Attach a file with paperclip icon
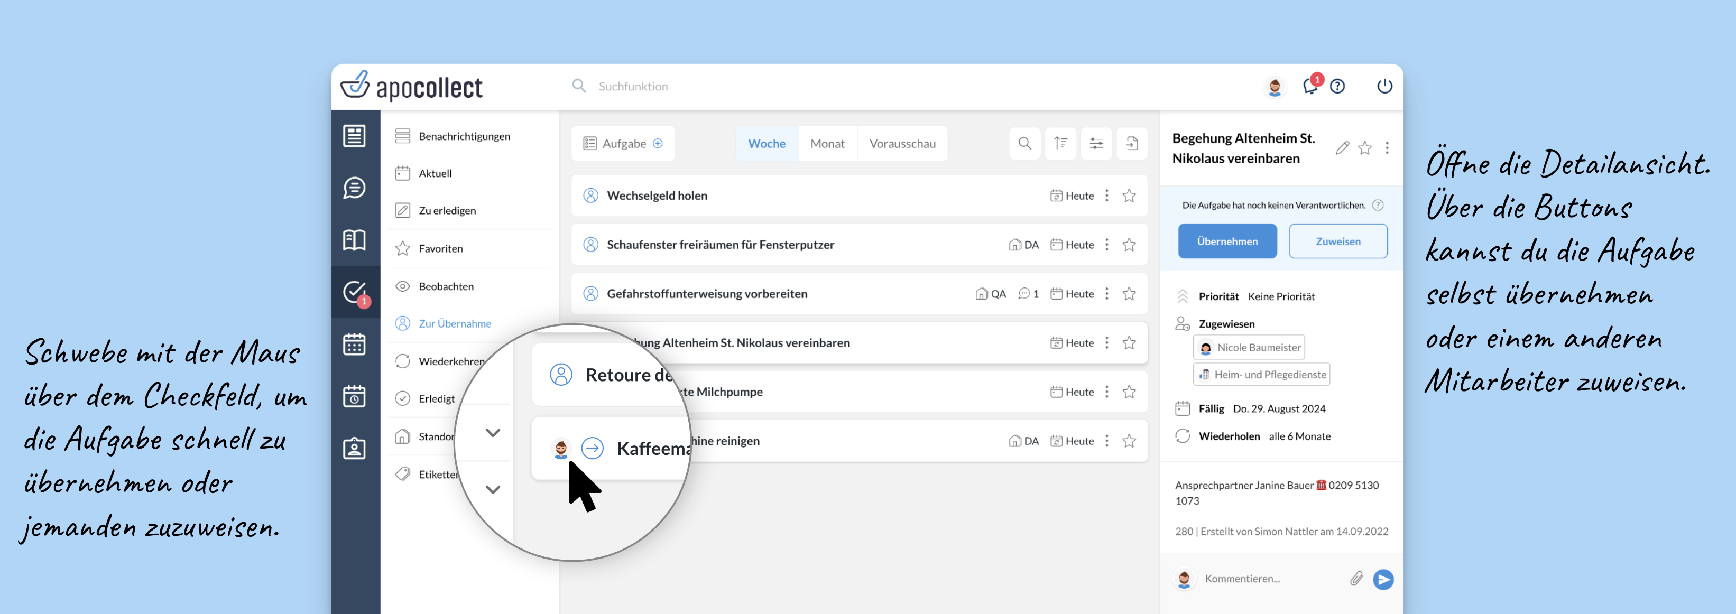1736x614 pixels. coord(1356,578)
